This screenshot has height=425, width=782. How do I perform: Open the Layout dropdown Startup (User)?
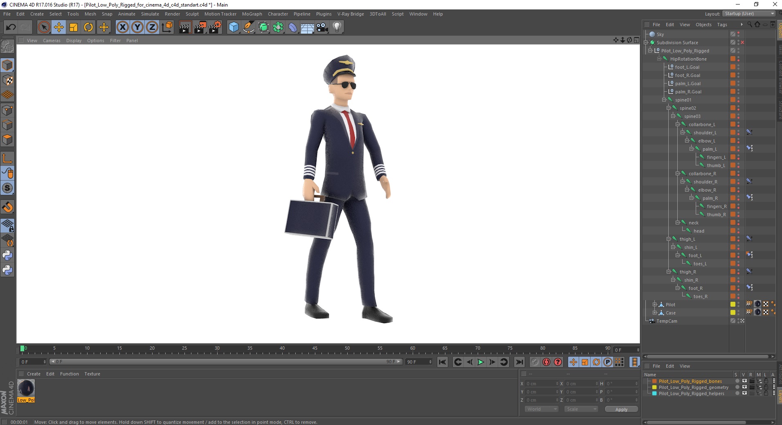pyautogui.click(x=749, y=14)
